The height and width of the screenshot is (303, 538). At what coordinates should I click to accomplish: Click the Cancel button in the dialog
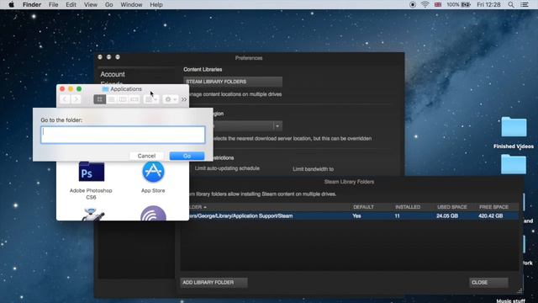pos(146,156)
